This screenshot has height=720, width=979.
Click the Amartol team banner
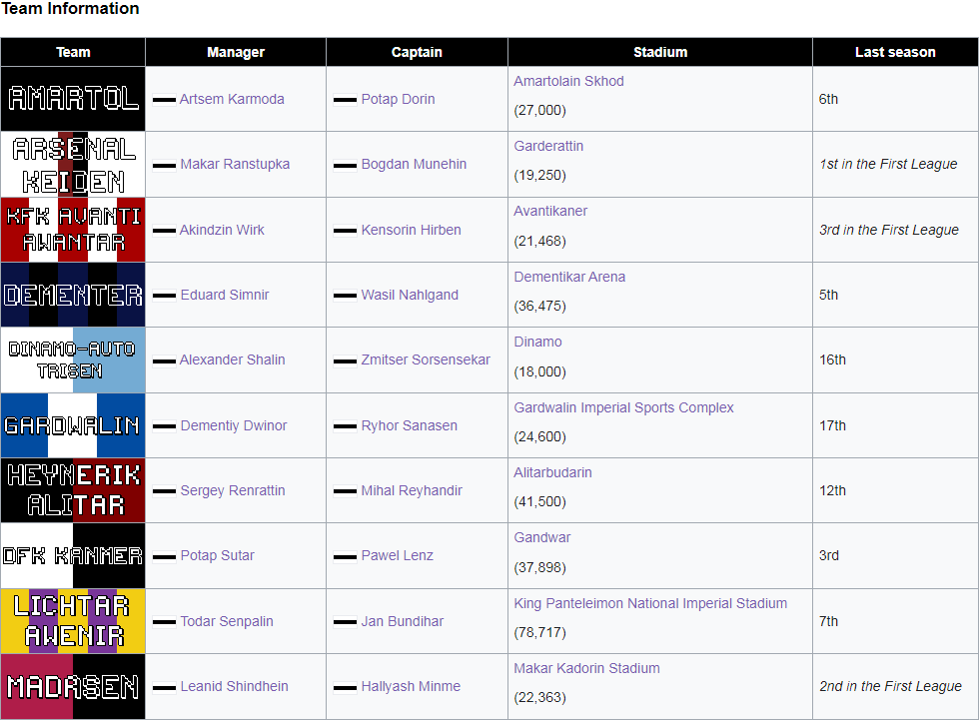click(x=73, y=99)
